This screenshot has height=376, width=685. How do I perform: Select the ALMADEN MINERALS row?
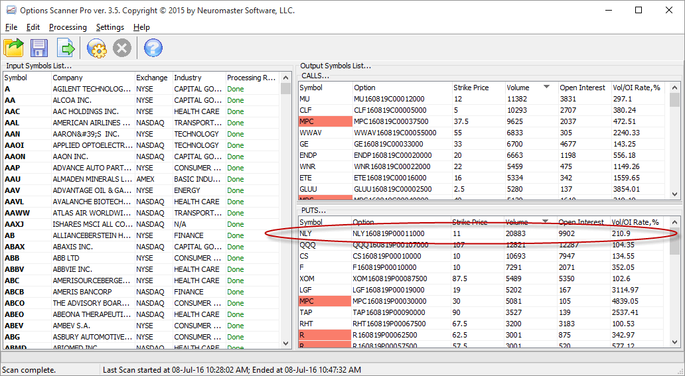141,179
